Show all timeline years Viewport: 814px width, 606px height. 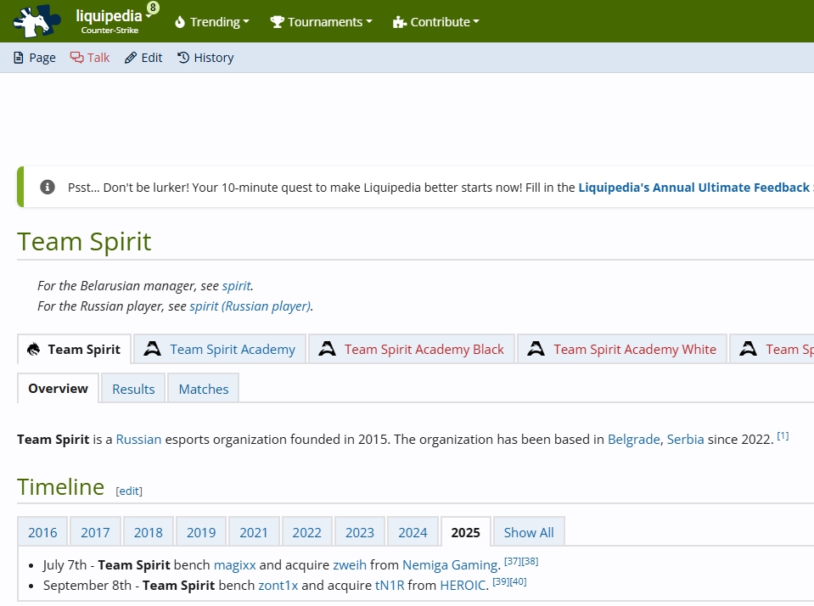(x=528, y=532)
